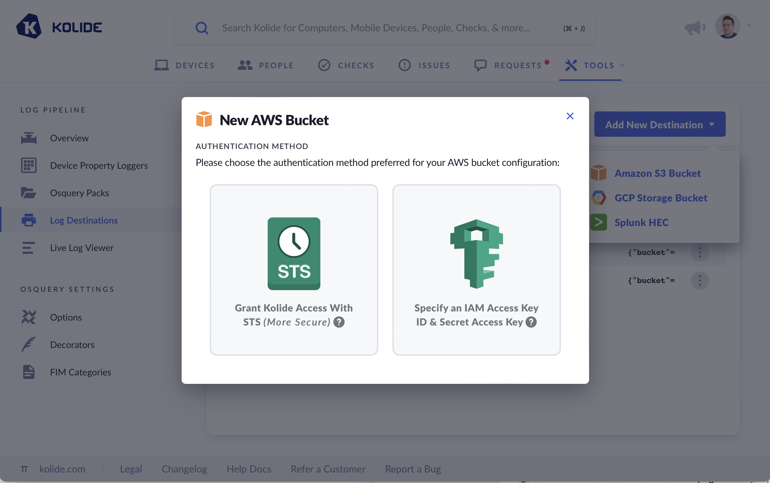Screen dimensions: 770x483
Task: Open the three-dot menu for first bucket row
Action: 700,252
